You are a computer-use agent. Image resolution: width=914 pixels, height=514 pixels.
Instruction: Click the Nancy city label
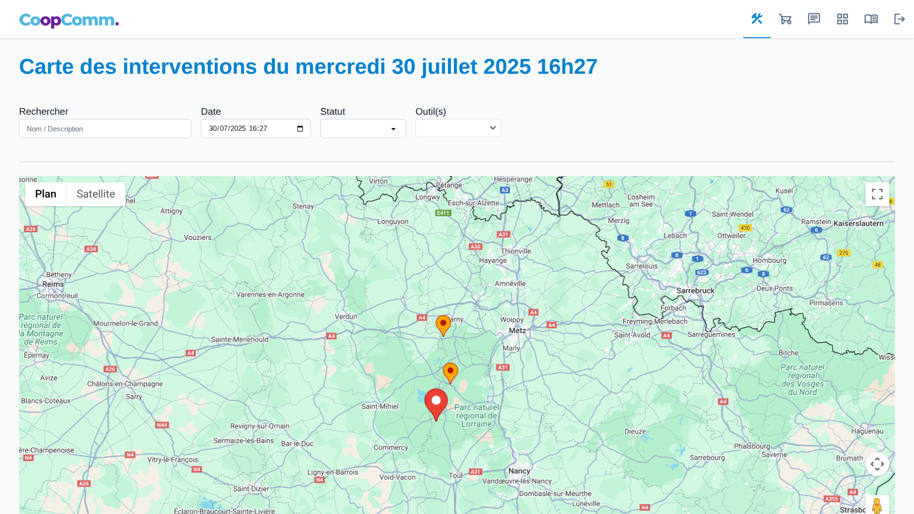click(519, 471)
